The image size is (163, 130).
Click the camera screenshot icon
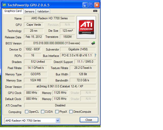95,11
